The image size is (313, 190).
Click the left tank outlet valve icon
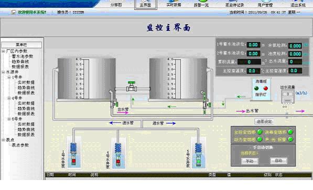(114, 104)
